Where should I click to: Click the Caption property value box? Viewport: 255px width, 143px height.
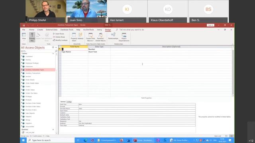coord(137,113)
